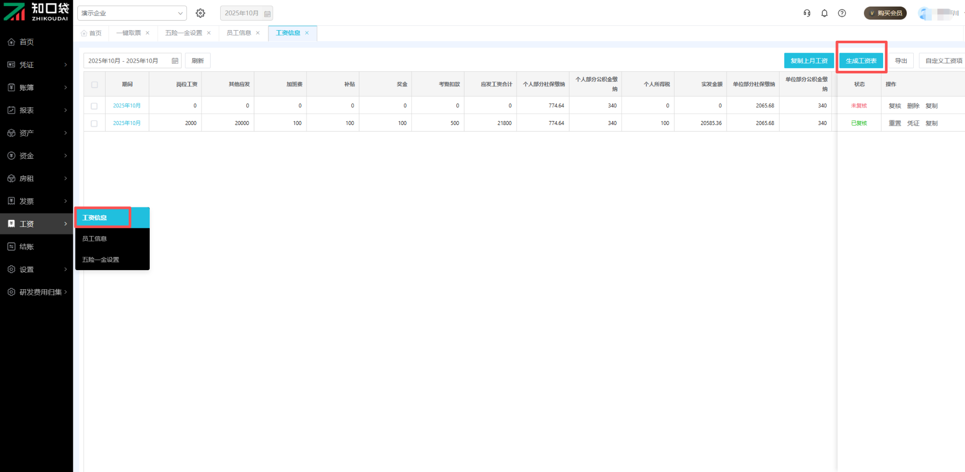Select 员工信息 in the 工资 submenu

[94, 239]
